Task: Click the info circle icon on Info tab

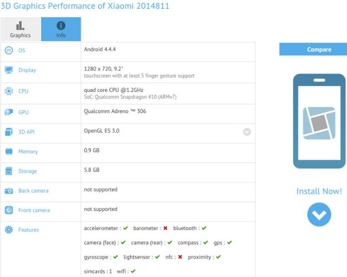Action: pos(61,25)
